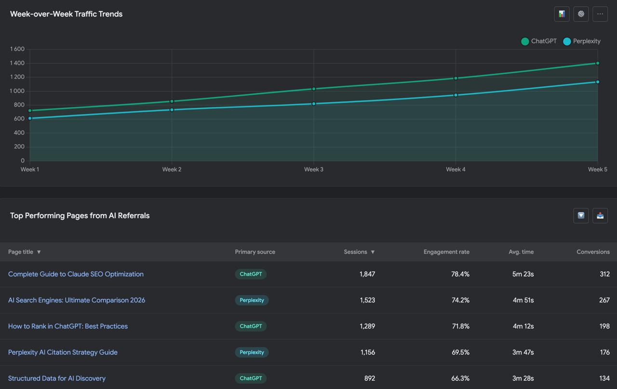The width and height of the screenshot is (617, 389).
Task: Click the sessions value 1,847
Action: tap(367, 274)
